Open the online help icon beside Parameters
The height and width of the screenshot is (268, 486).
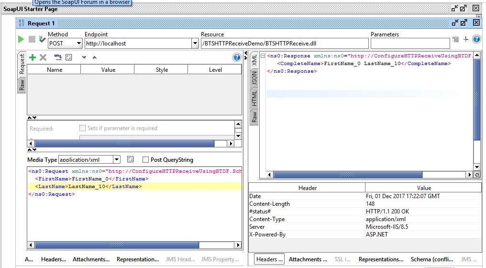click(476, 39)
